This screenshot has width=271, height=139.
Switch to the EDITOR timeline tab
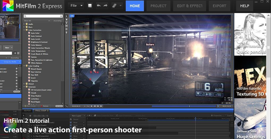pyautogui.click(x=27, y=111)
